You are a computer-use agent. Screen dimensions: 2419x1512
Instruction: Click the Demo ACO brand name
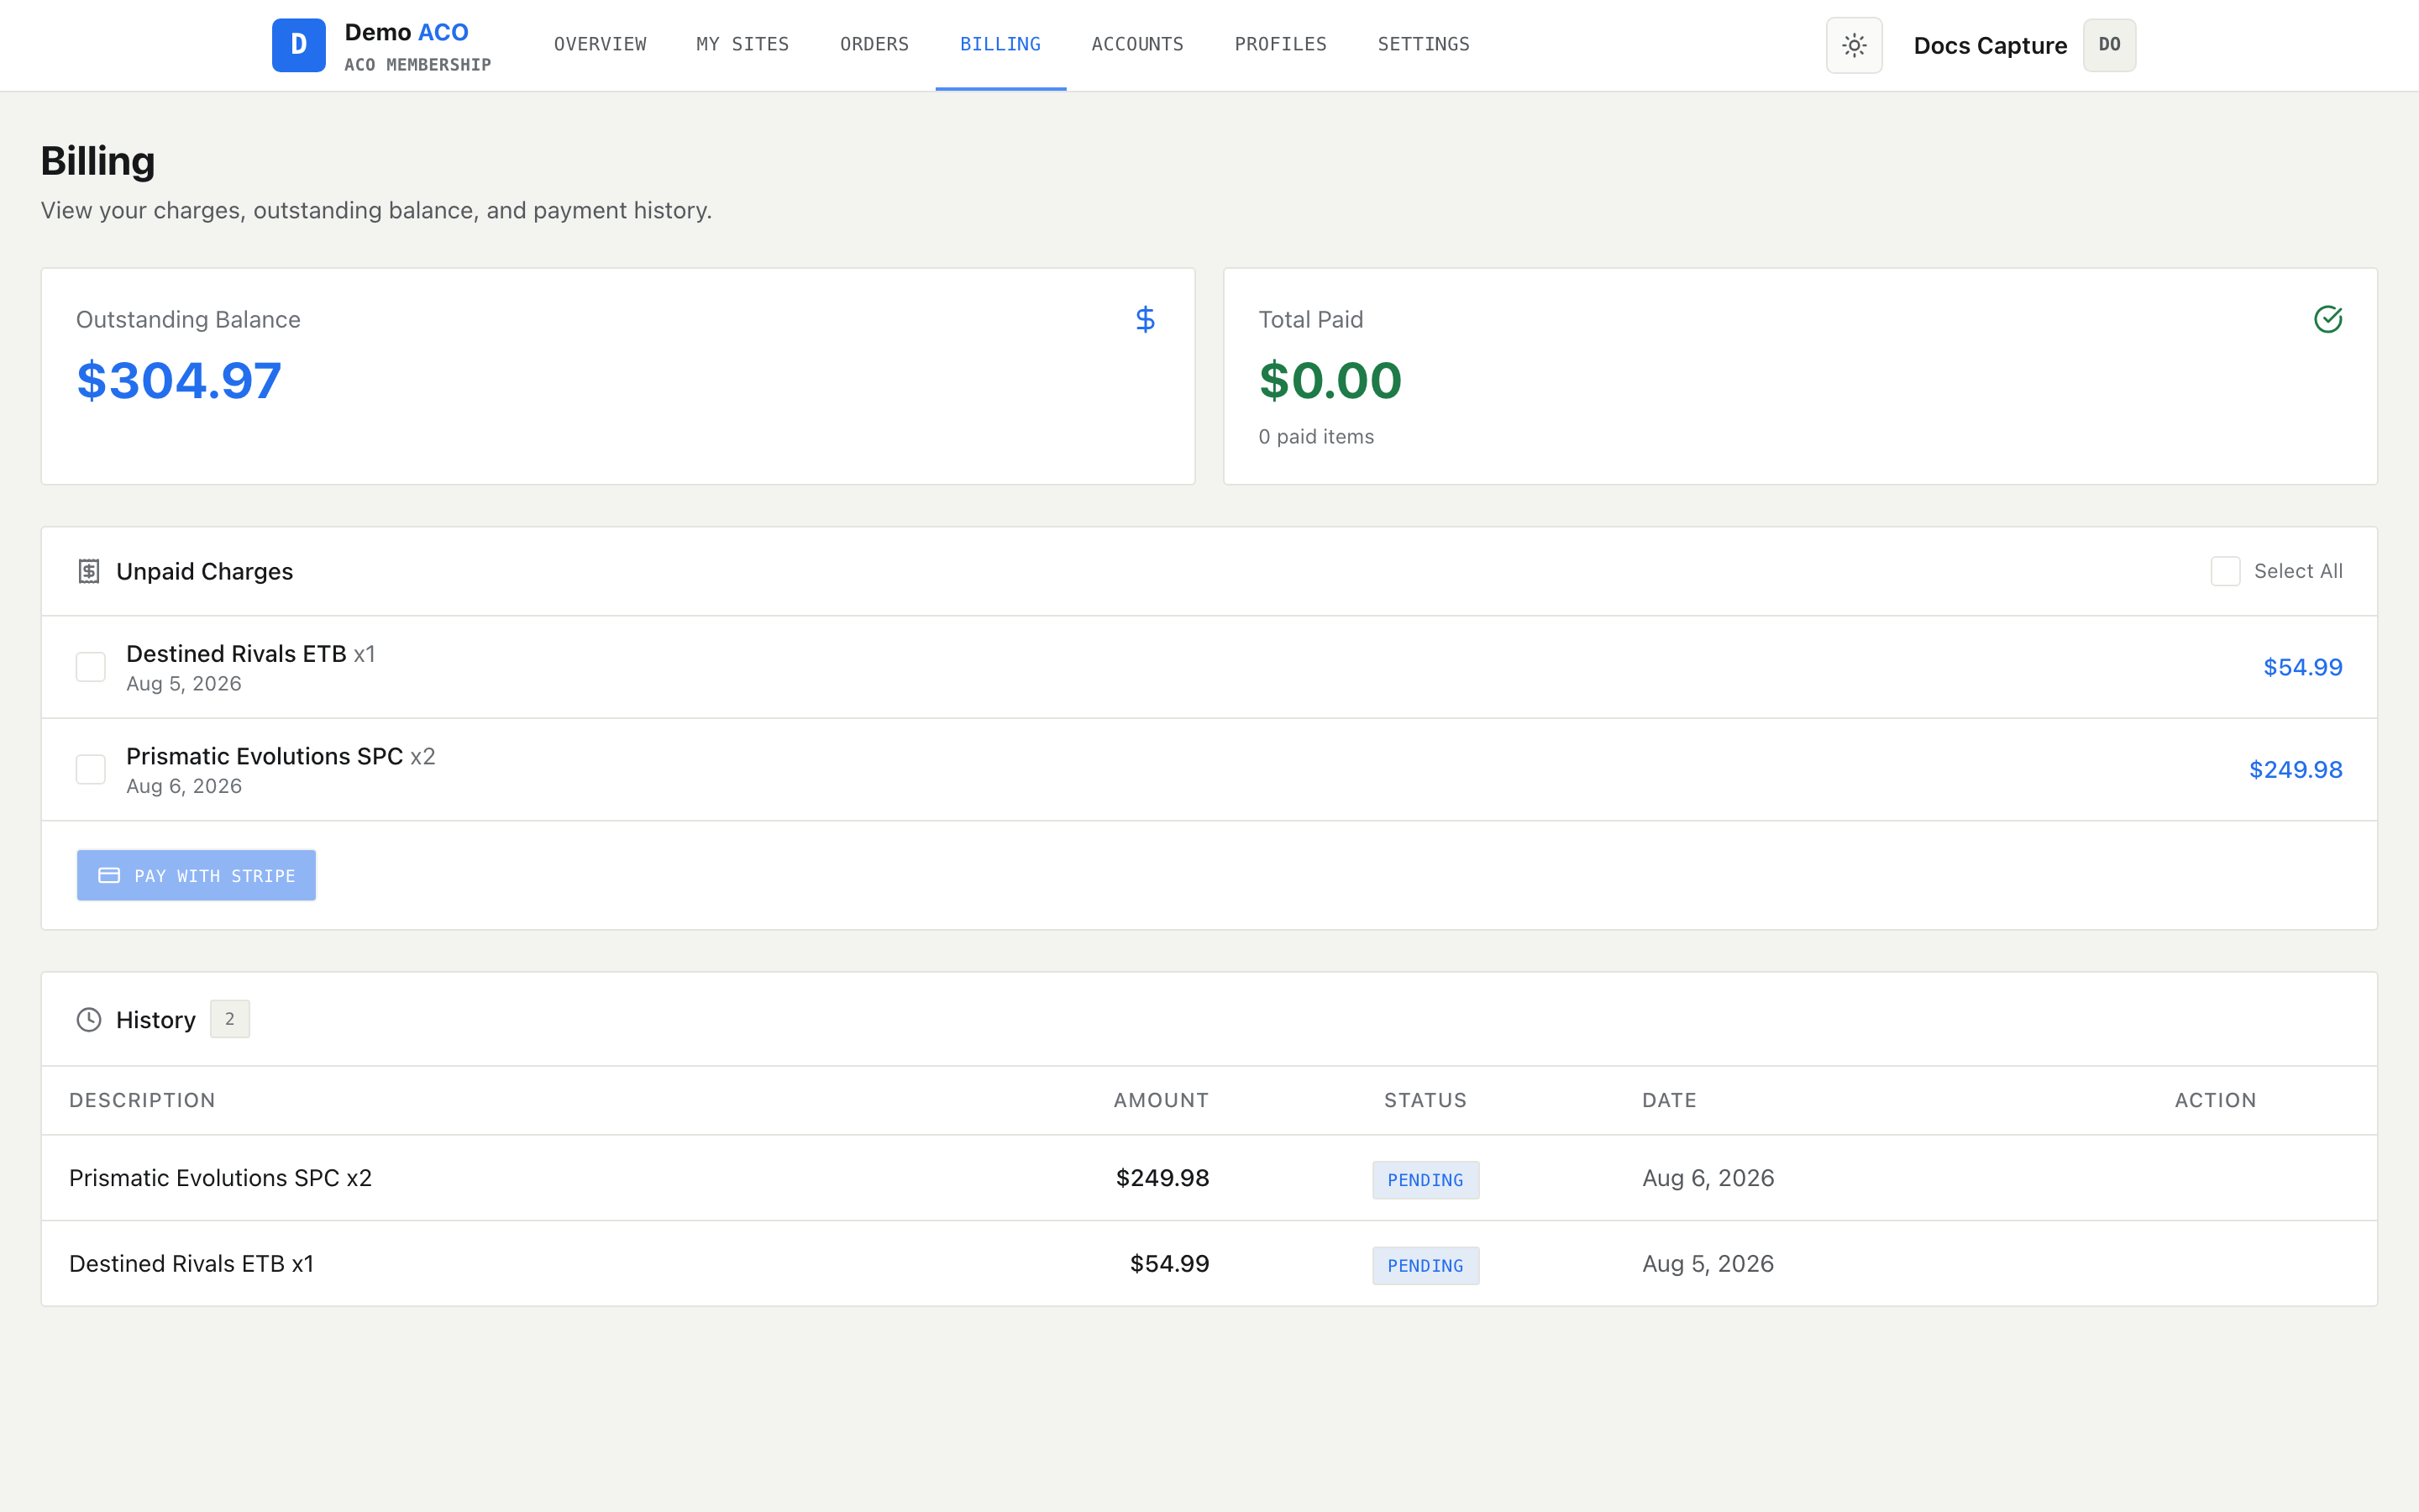(406, 32)
